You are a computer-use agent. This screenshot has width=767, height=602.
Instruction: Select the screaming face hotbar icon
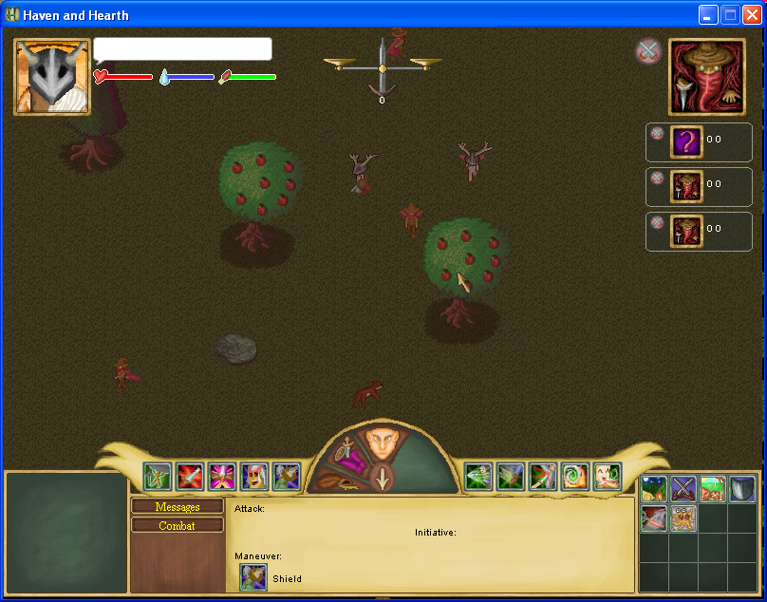point(254,477)
